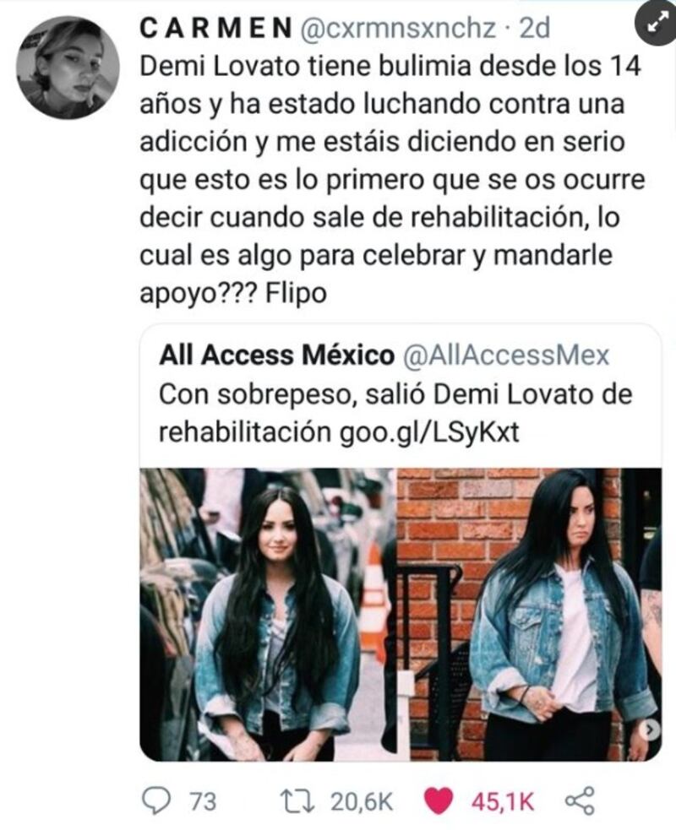676x830 pixels.
Task: Click the expand image icon top right
Action: coord(656,24)
